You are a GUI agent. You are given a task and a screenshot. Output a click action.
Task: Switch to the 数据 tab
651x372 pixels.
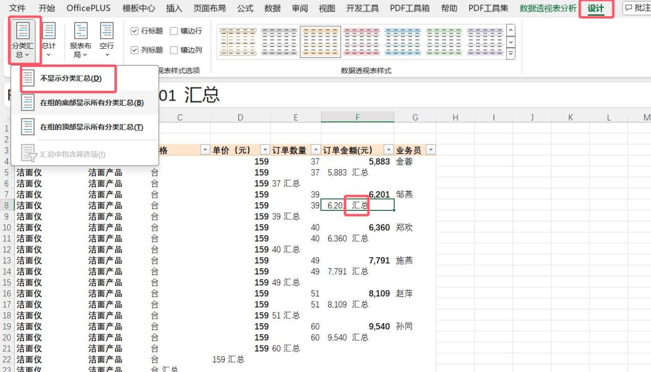[273, 8]
